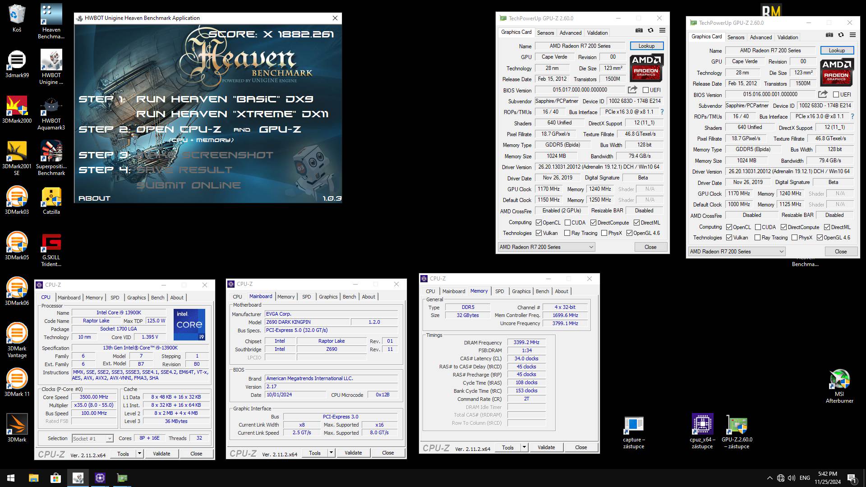Toggle OpenCL checkbox in left GPU-Z
The height and width of the screenshot is (487, 866).
(x=539, y=222)
